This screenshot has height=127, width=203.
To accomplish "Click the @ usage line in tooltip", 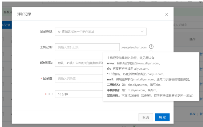I will click(129, 69).
